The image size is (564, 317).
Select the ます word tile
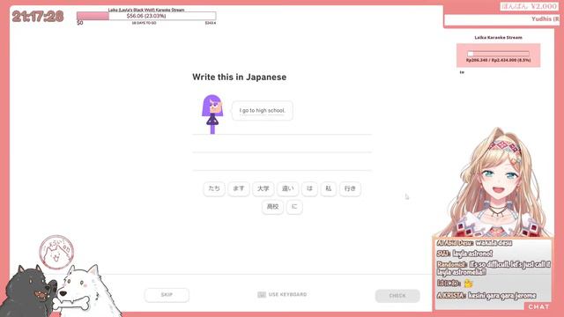pyautogui.click(x=239, y=188)
